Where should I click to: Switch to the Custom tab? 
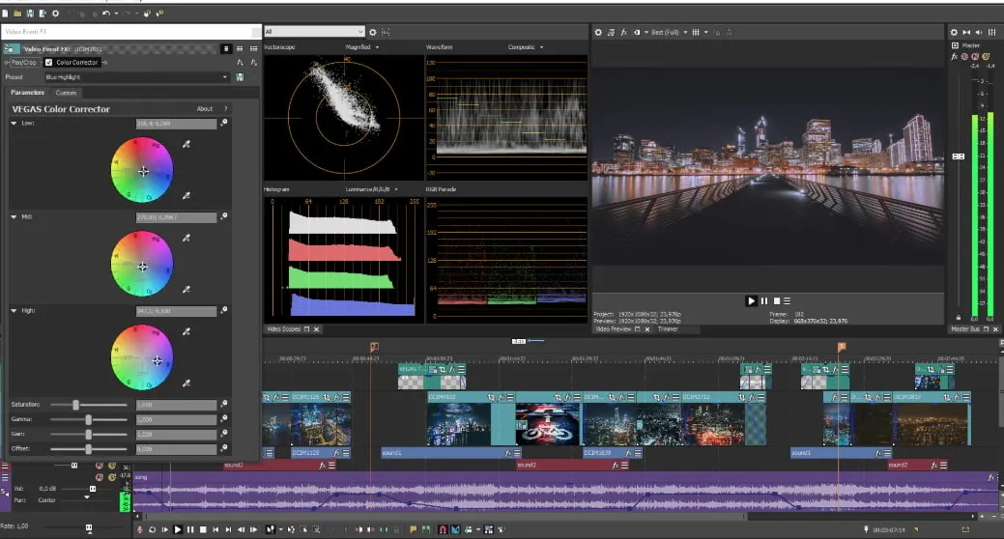point(66,93)
